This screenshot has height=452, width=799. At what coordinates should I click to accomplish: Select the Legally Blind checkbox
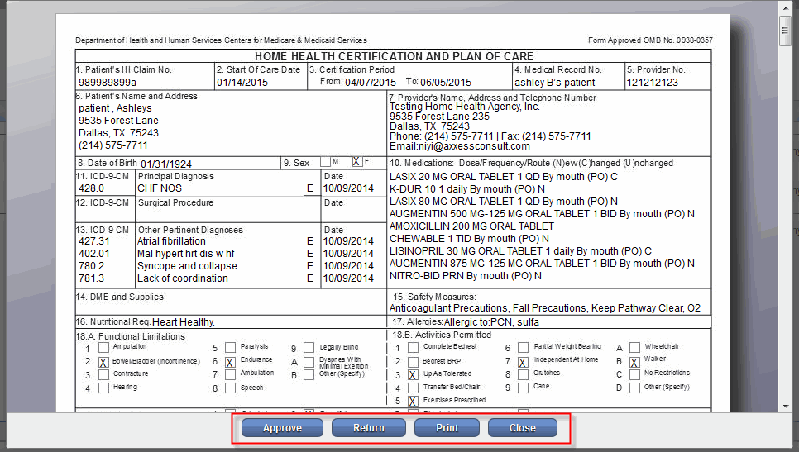(309, 349)
